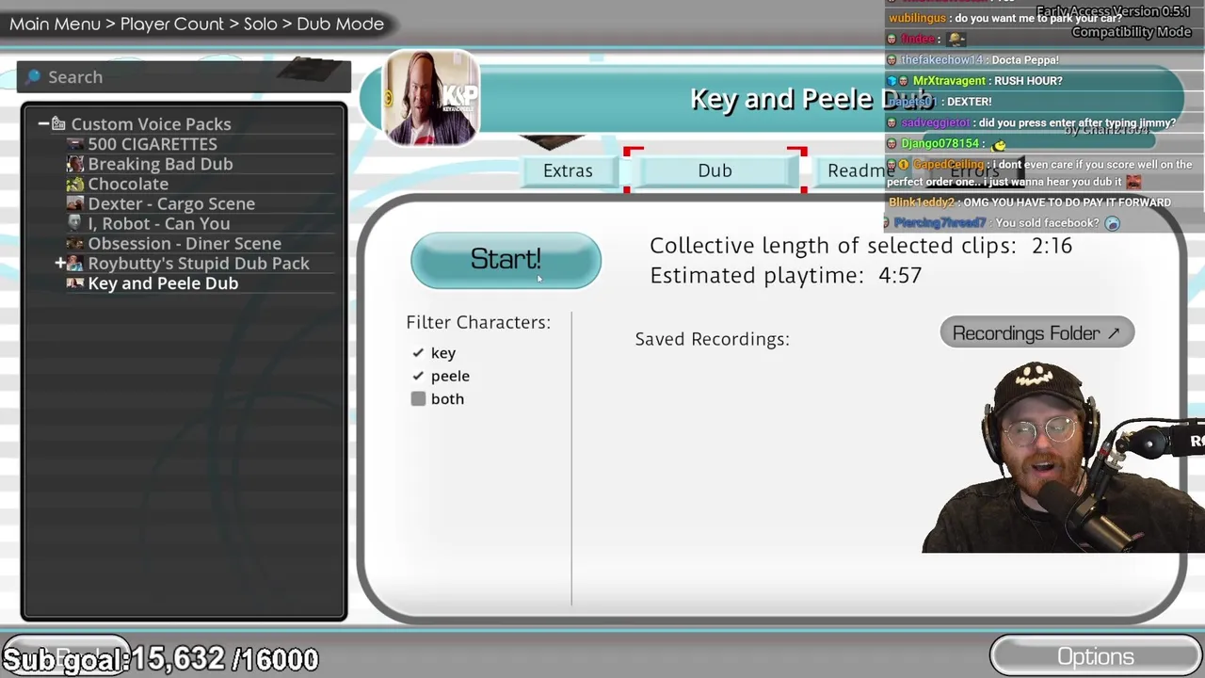Start the dub with the Start! button
Viewport: 1205px width, 678px height.
(506, 260)
